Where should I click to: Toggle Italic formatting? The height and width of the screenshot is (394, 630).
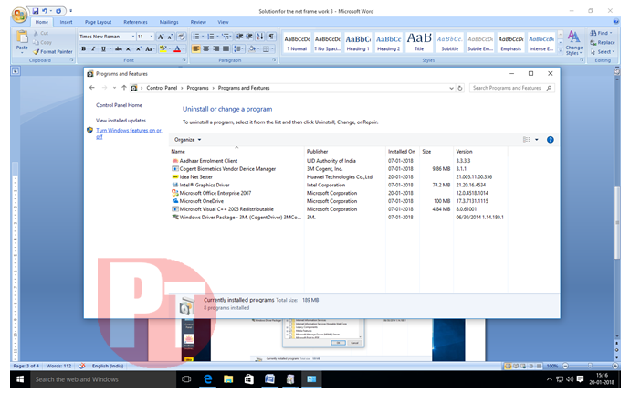pos(93,48)
